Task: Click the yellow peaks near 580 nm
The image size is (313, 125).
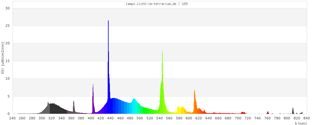Action: [181, 110]
